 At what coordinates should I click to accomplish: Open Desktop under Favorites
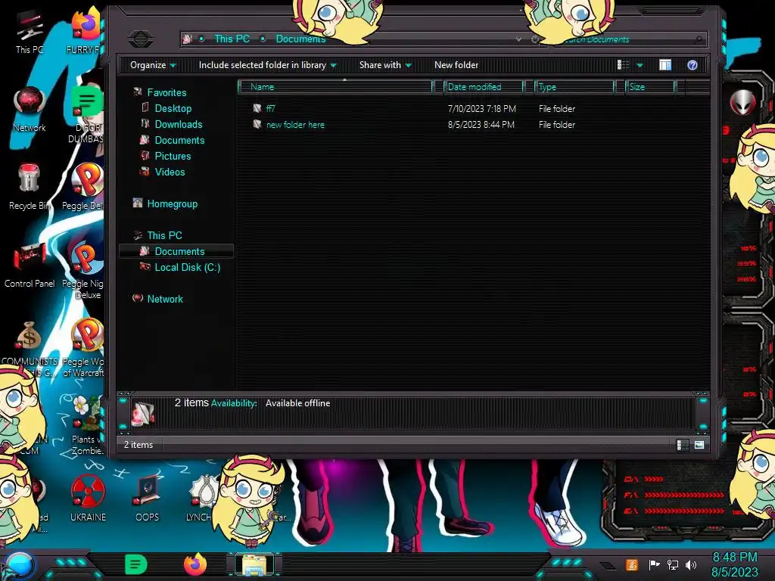point(173,108)
